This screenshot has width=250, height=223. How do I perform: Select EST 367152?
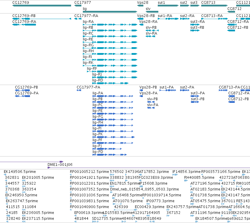(x=173, y=213)
